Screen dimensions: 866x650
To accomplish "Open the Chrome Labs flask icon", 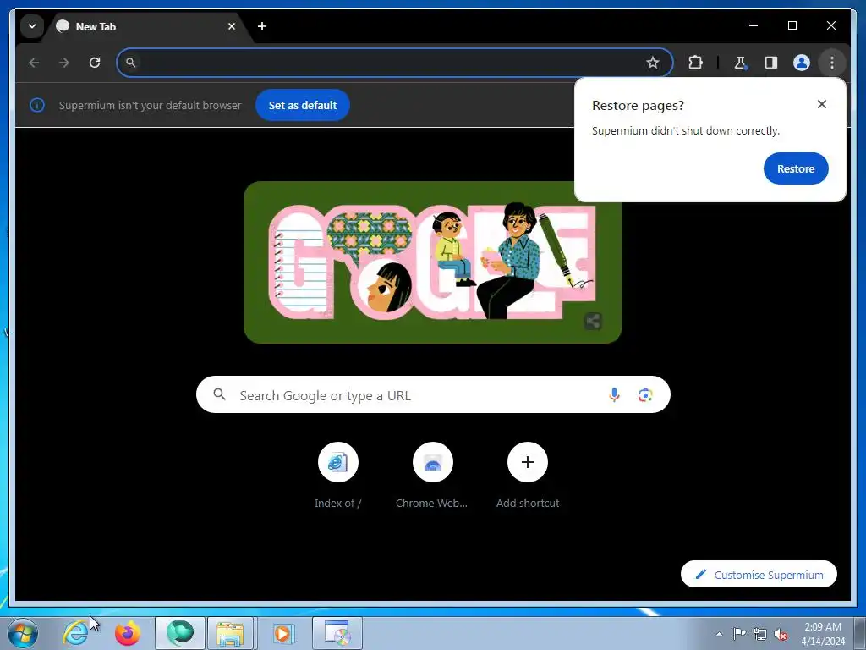I will (x=740, y=63).
